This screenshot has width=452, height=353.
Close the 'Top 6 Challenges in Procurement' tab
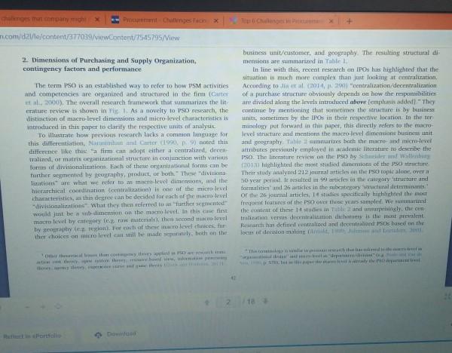pyautogui.click(x=331, y=21)
